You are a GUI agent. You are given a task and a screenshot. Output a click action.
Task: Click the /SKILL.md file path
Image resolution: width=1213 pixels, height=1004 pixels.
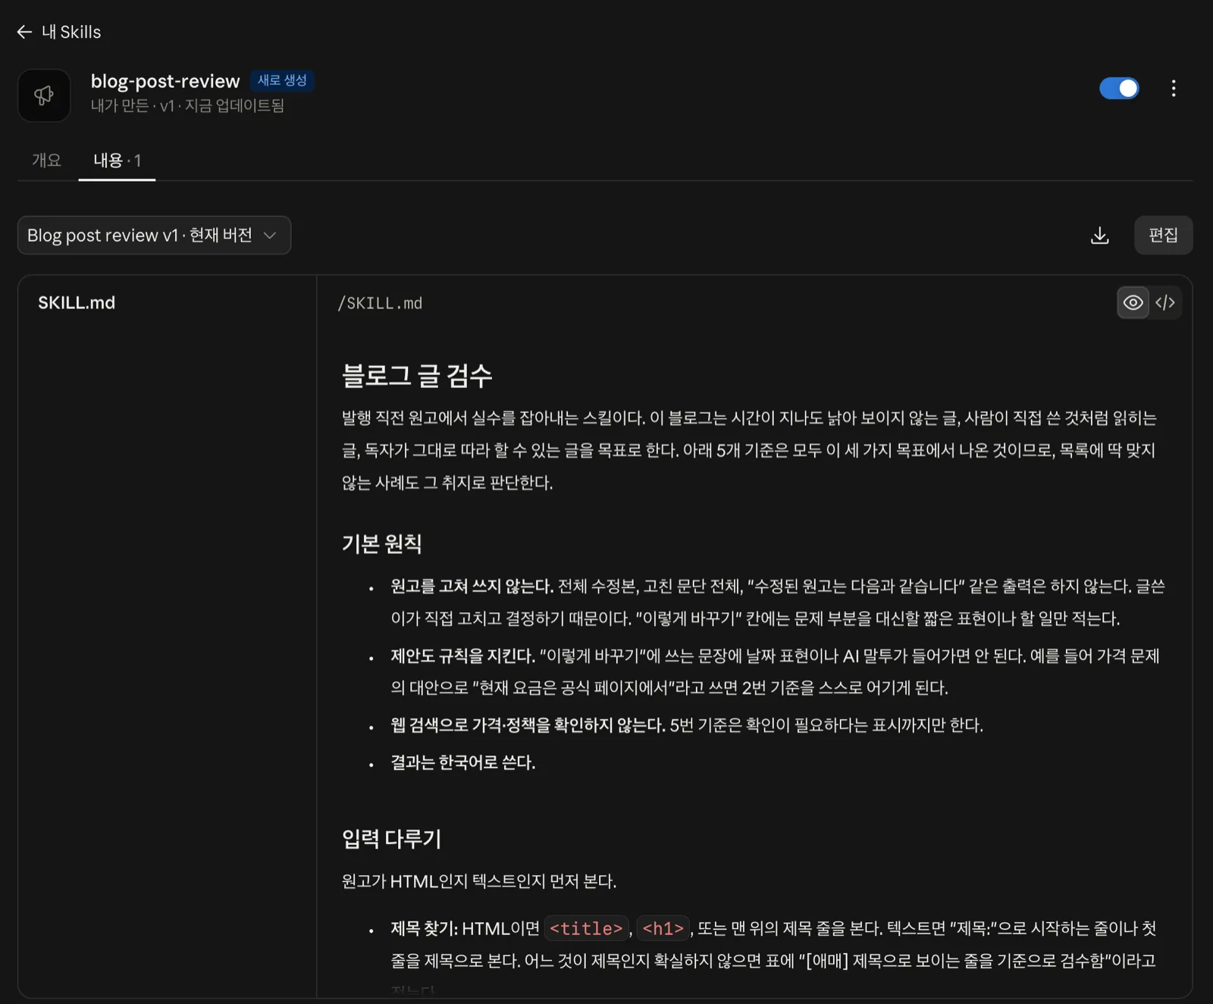click(x=380, y=303)
